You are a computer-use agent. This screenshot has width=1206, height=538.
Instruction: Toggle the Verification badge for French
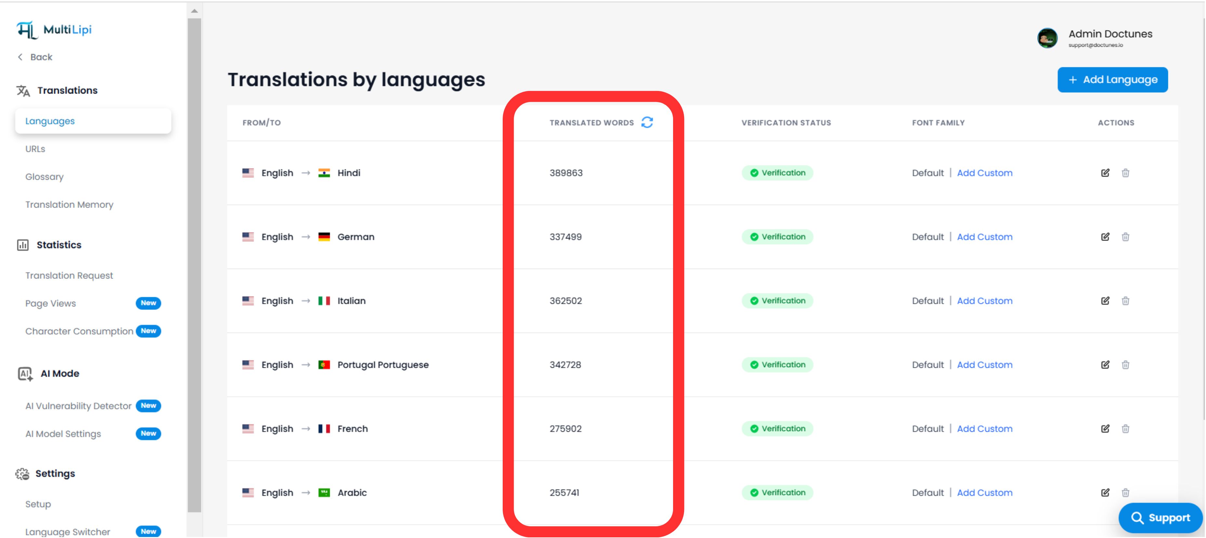point(777,429)
